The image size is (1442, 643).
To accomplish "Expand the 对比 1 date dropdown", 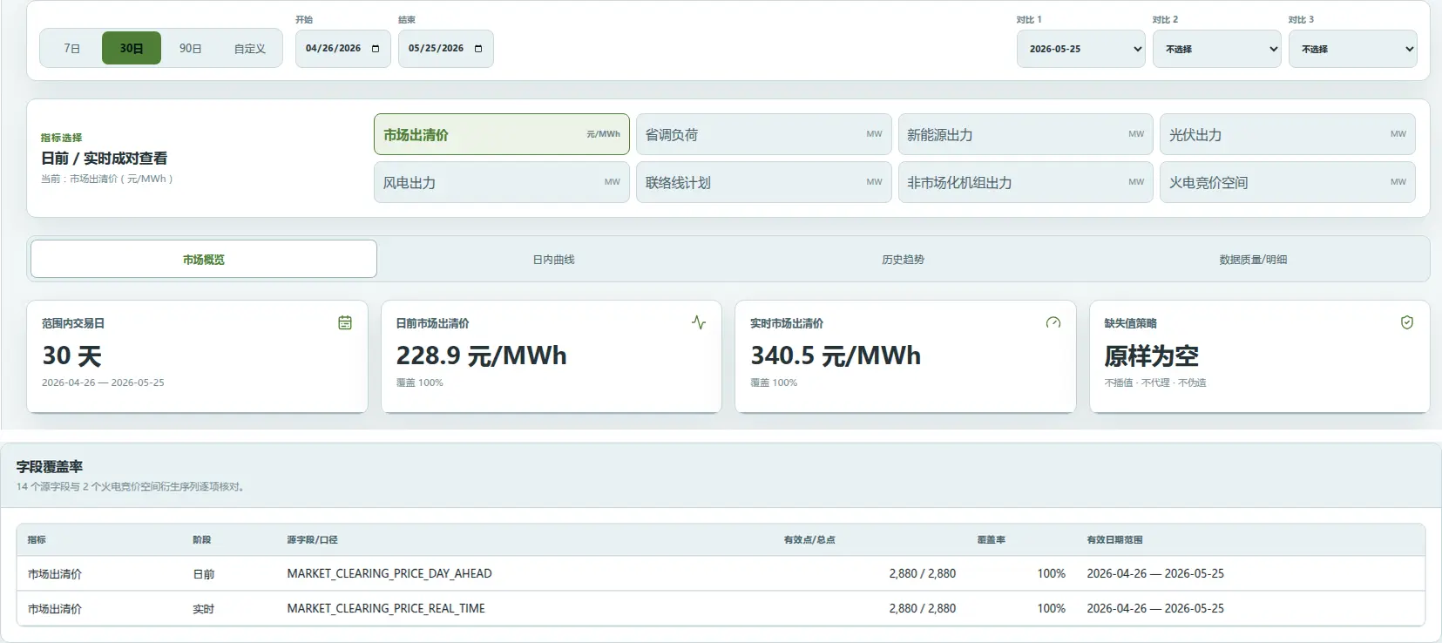I will click(1081, 49).
